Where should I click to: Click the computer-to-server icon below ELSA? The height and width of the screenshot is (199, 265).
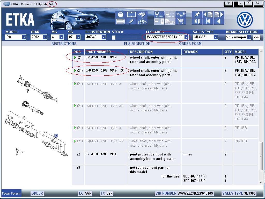coord(159,21)
